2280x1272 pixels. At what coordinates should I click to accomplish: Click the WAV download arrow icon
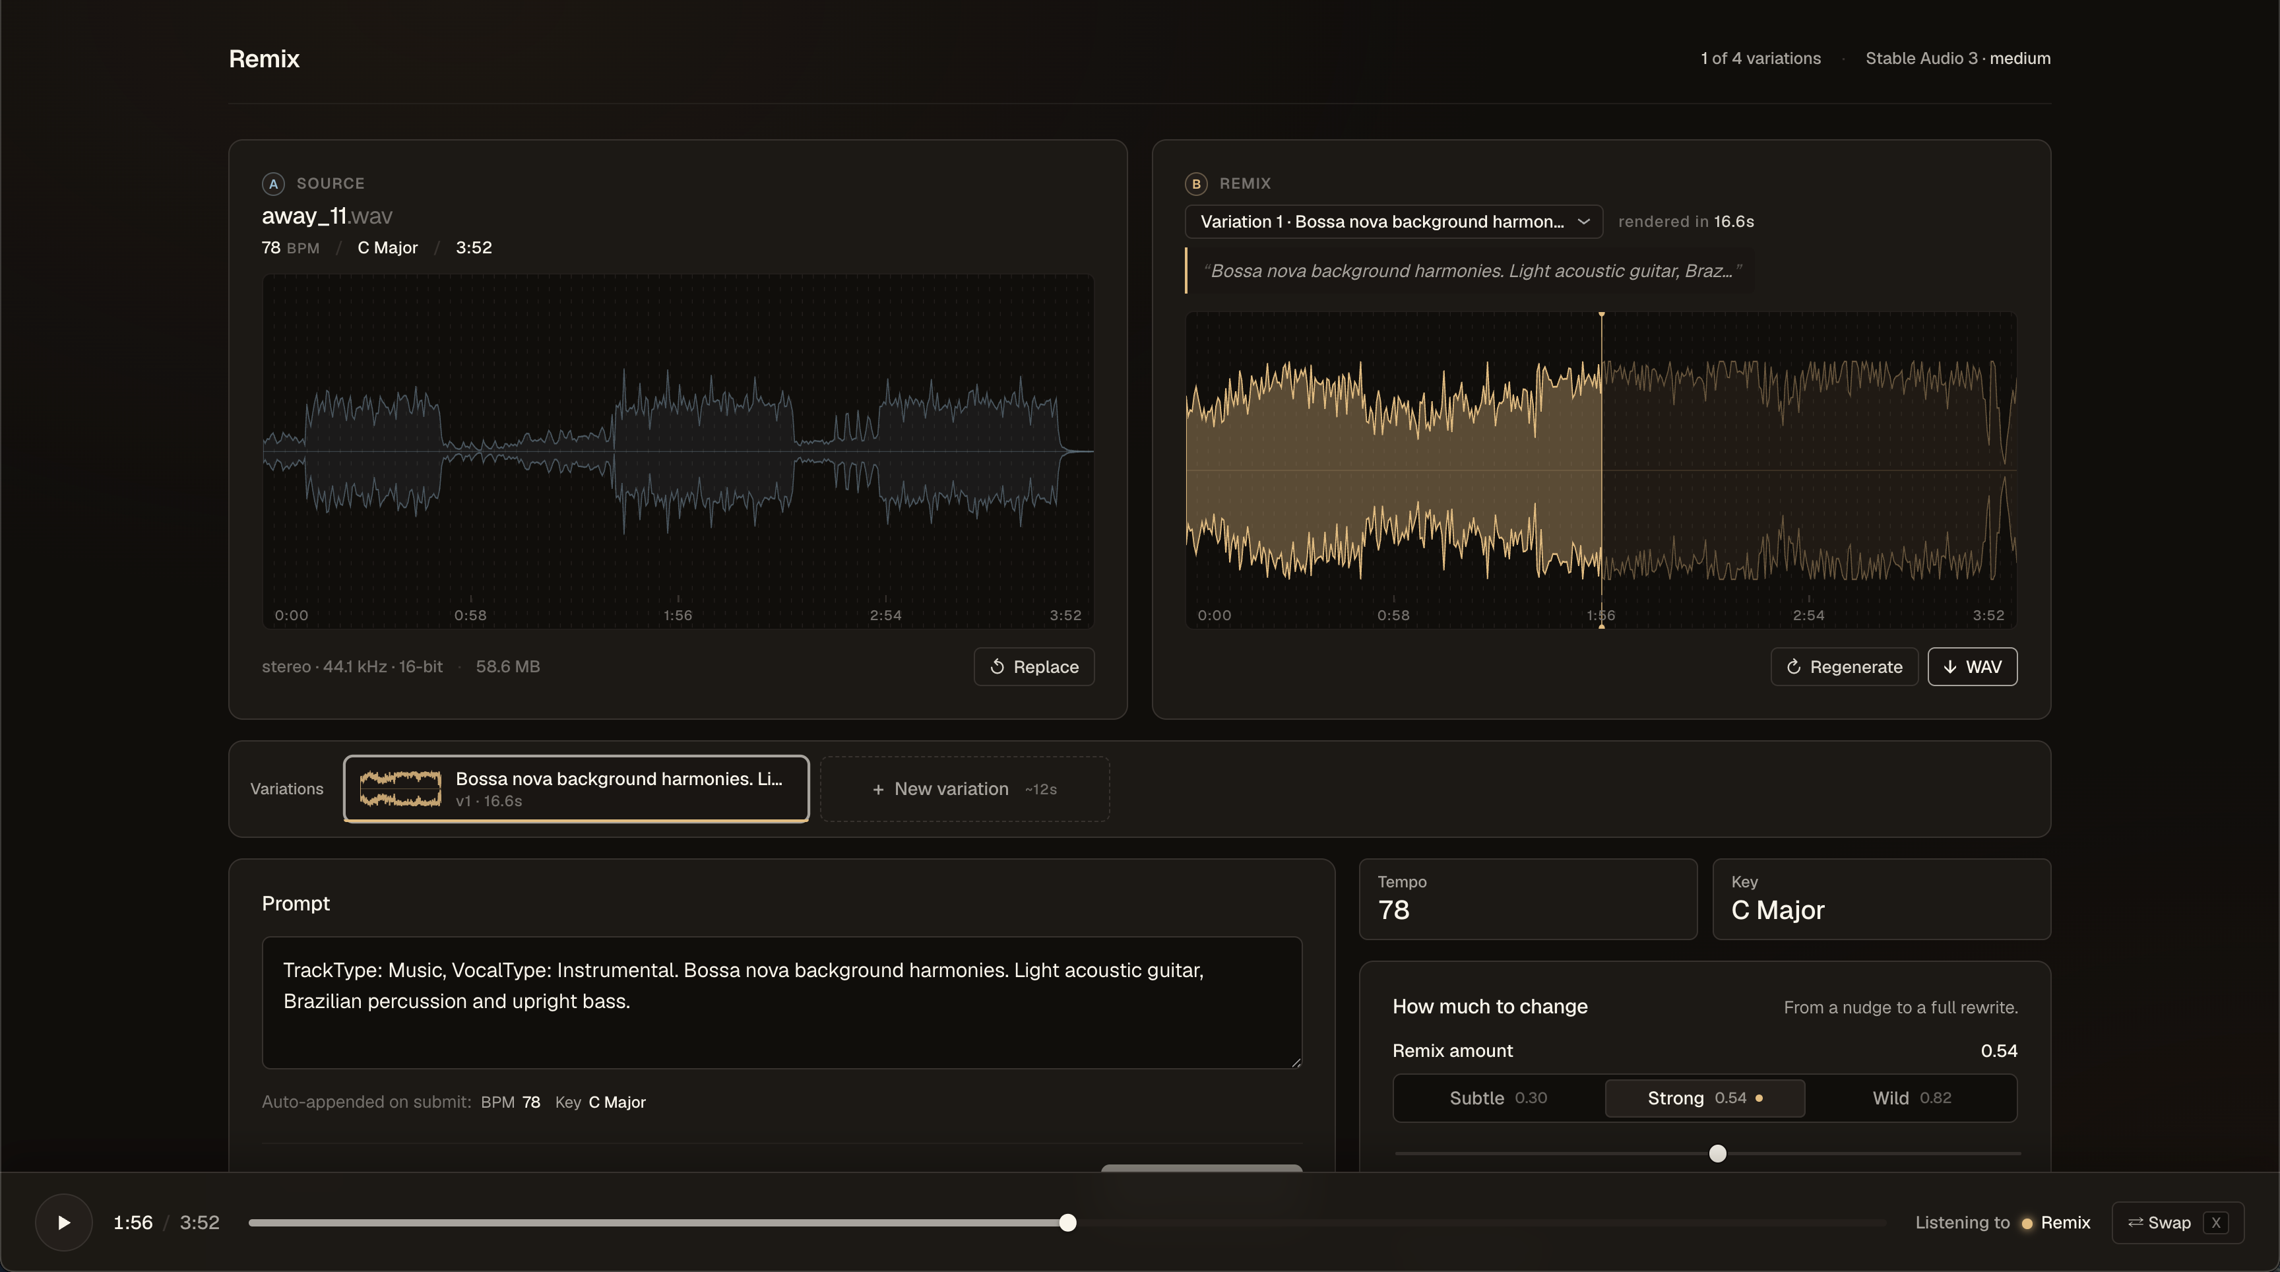point(1949,666)
